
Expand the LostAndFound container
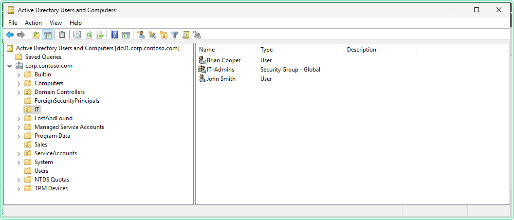click(x=19, y=118)
